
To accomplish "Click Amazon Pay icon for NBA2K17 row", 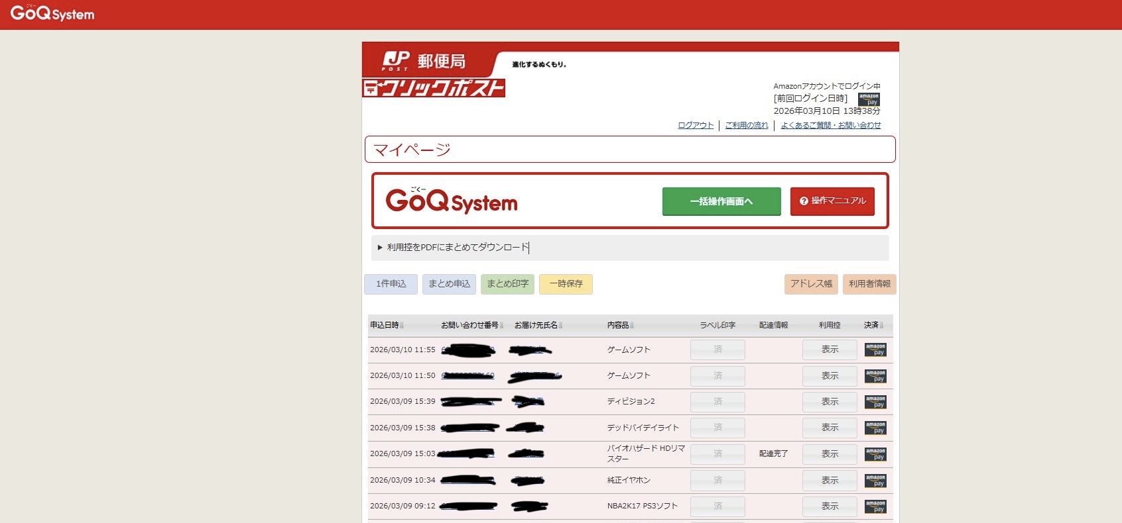I will point(875,506).
